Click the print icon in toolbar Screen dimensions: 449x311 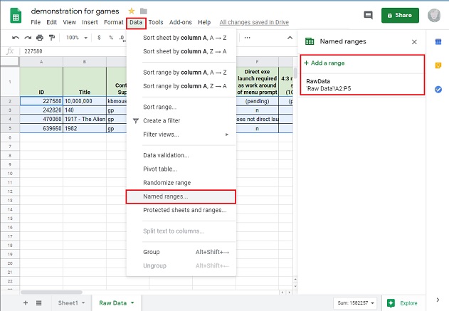click(x=40, y=38)
